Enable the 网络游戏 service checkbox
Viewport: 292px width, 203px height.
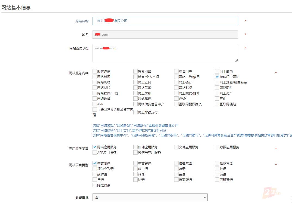pyautogui.click(x=94, y=87)
